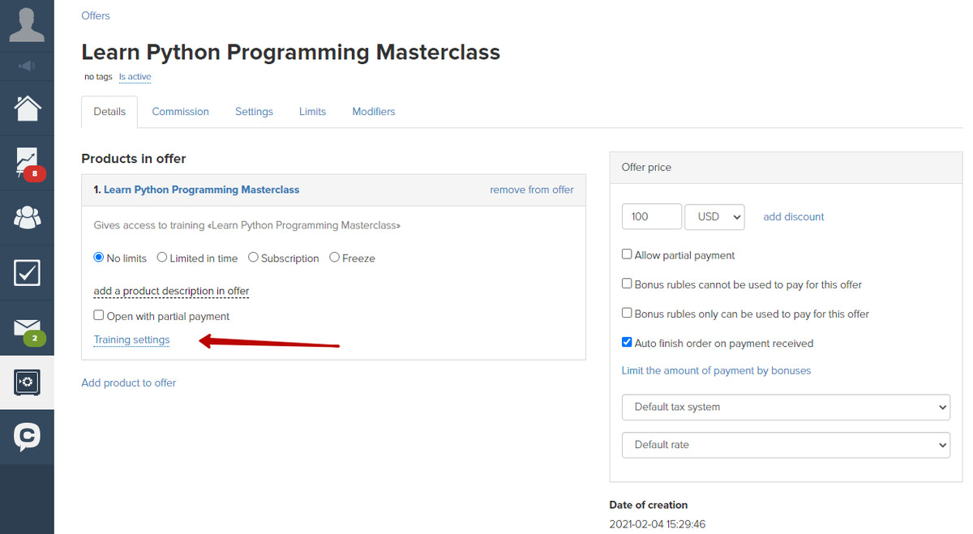
Task: Check Bonus rubles only can be used checkbox
Action: 627,313
